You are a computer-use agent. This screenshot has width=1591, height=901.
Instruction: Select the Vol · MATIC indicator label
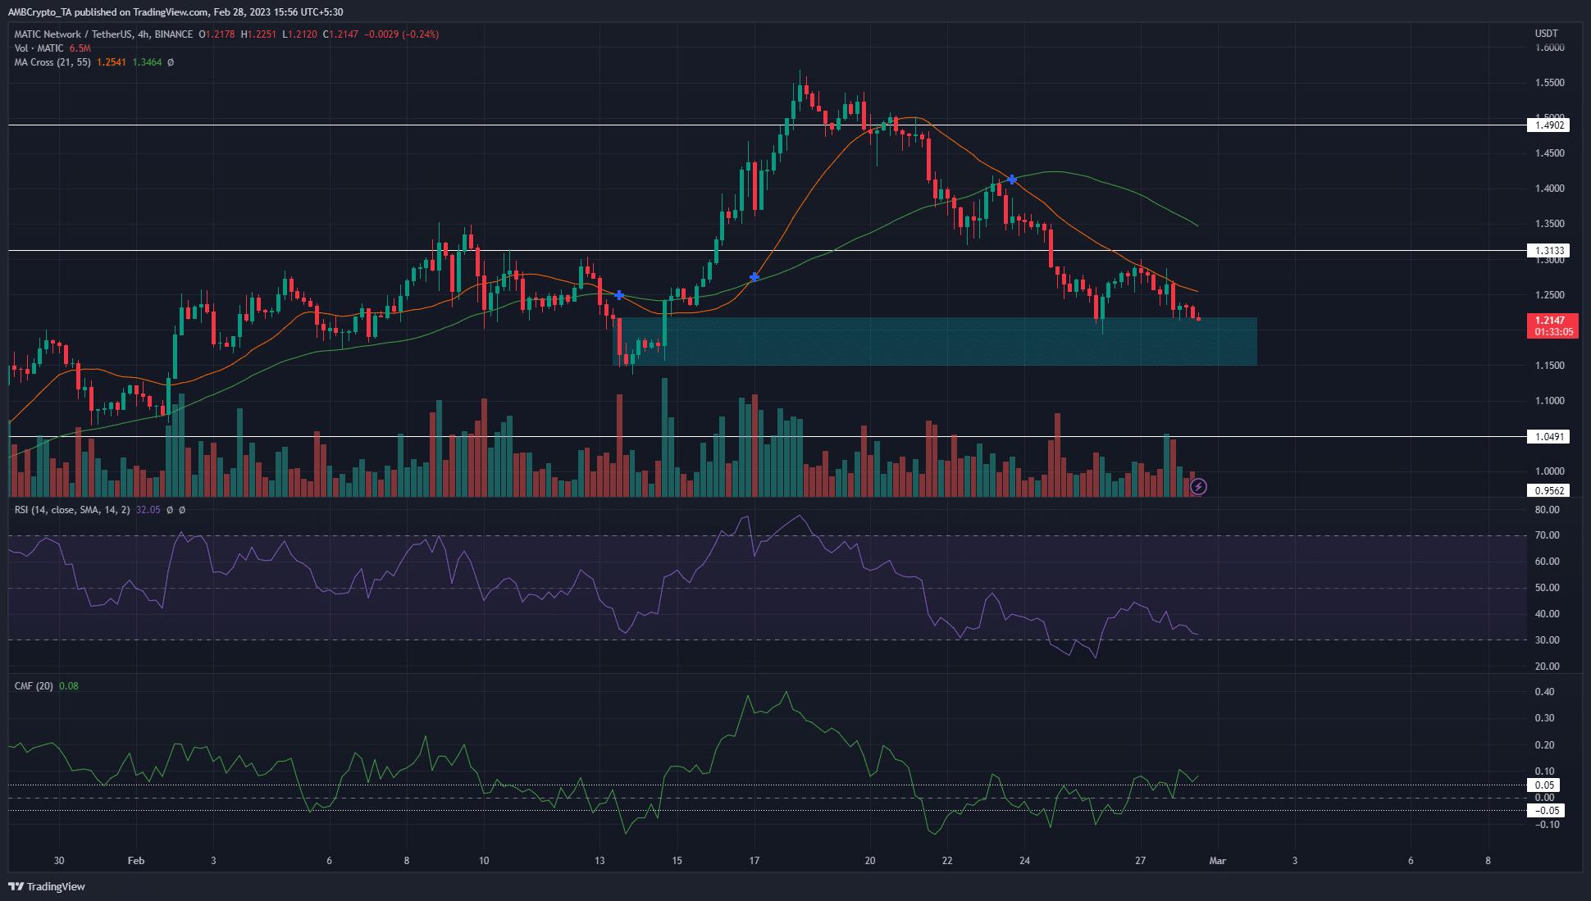[39, 48]
